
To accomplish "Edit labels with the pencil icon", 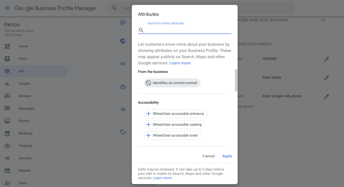I will click(x=327, y=78).
